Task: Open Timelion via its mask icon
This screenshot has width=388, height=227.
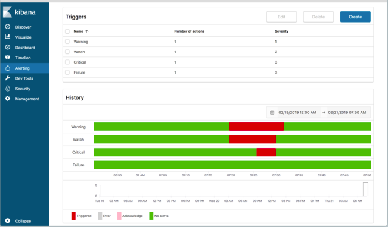Action: pyautogui.click(x=8, y=58)
